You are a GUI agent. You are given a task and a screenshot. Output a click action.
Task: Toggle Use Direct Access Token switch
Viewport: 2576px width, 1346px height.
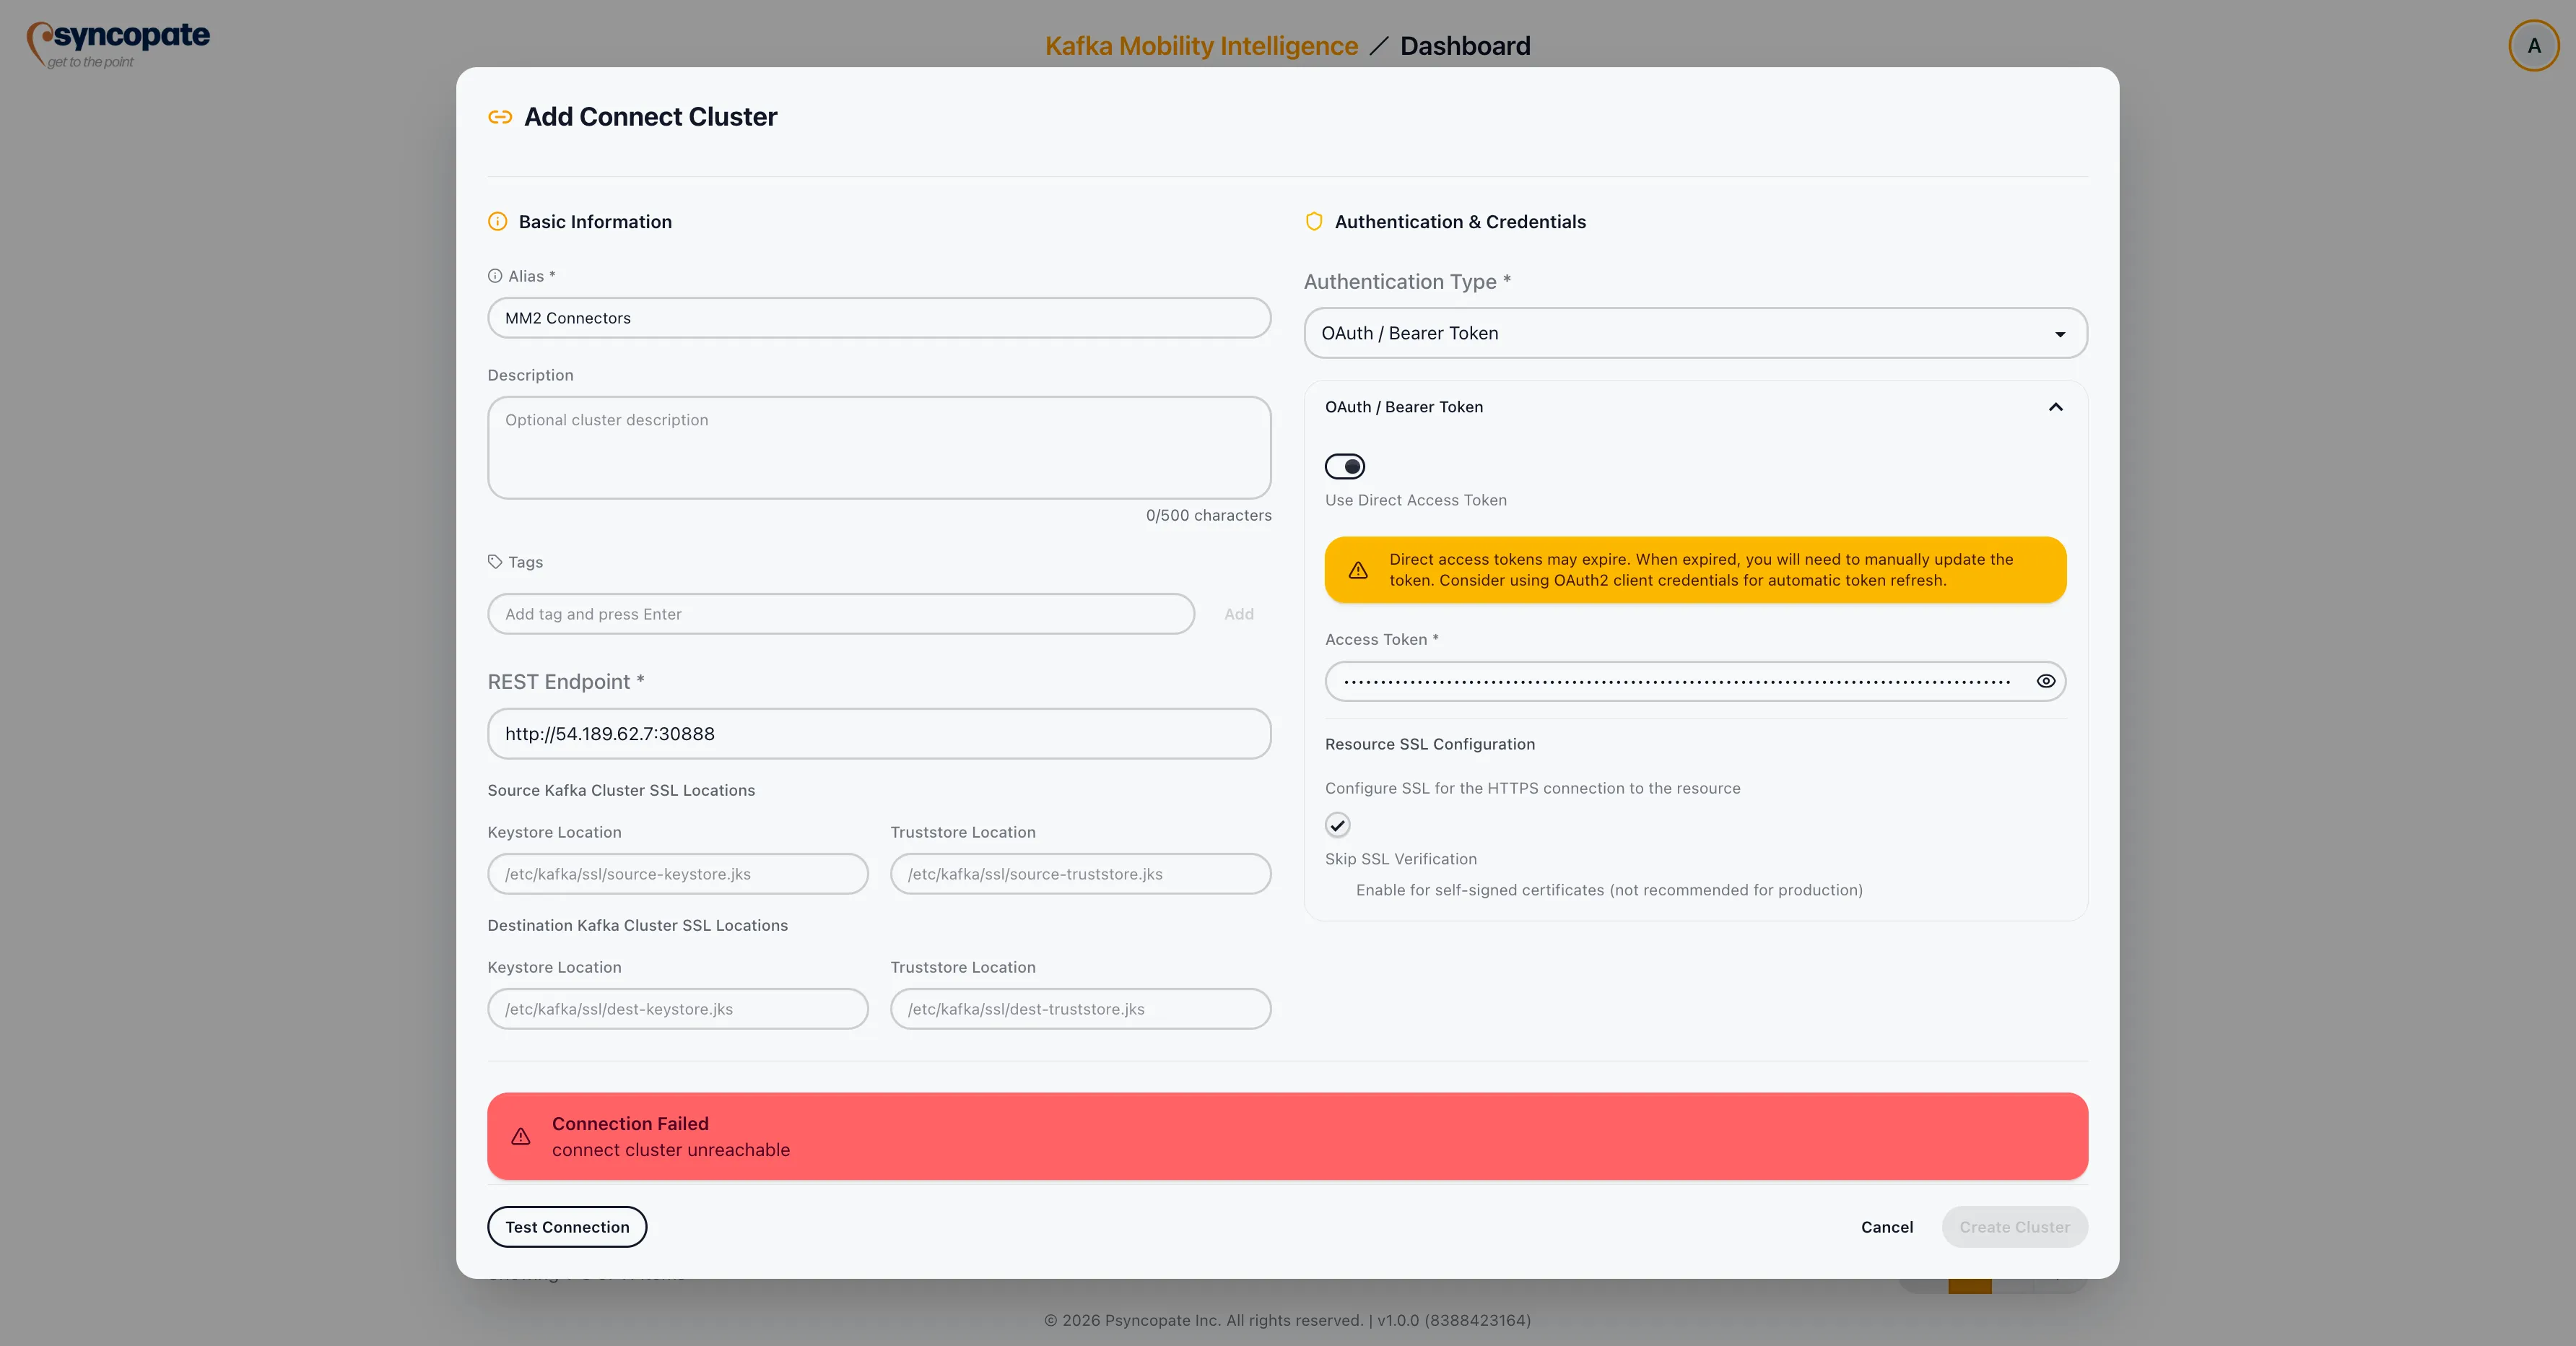1345,467
